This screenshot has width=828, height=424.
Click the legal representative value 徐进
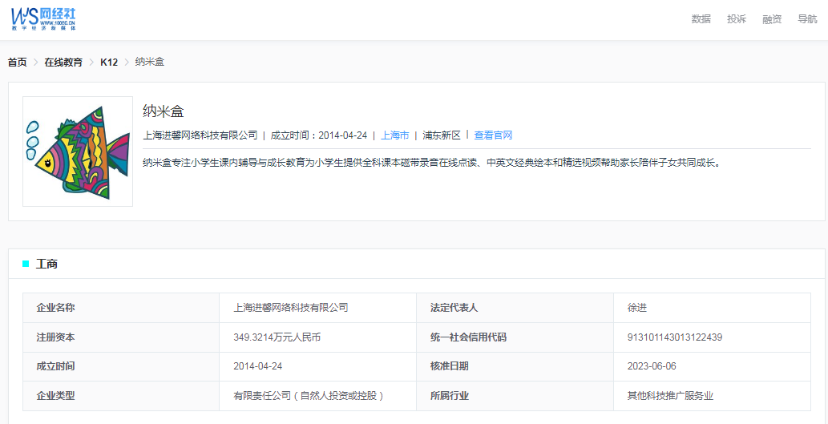(637, 308)
